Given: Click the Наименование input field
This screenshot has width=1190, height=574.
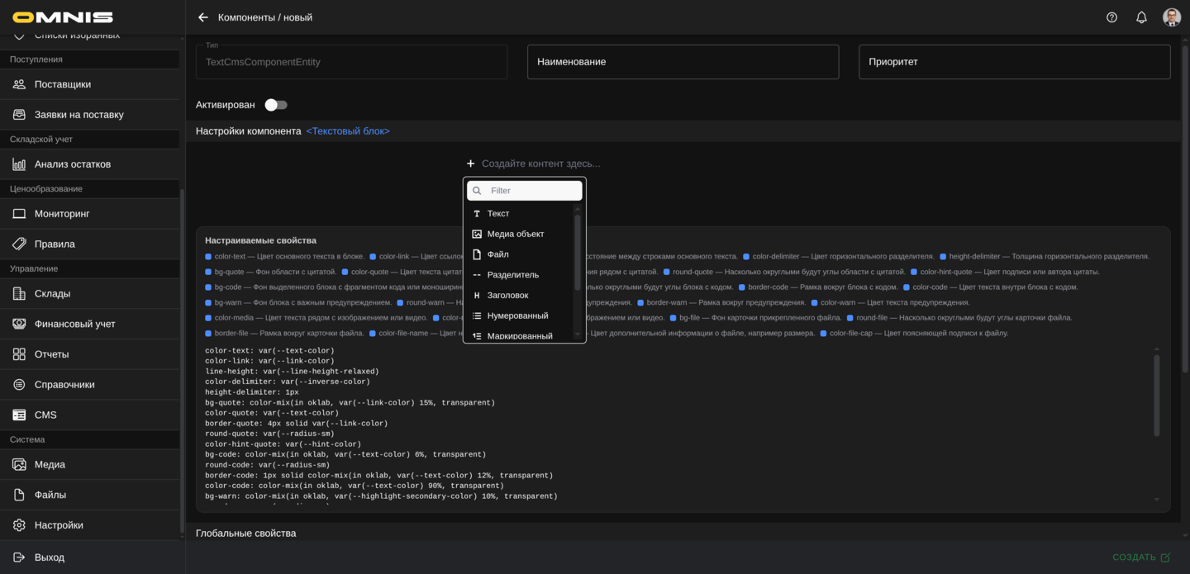Looking at the screenshot, I should [683, 62].
